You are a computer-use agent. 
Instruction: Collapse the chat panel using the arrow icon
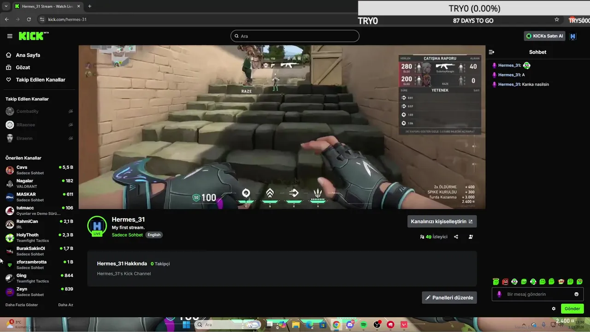pos(491,52)
